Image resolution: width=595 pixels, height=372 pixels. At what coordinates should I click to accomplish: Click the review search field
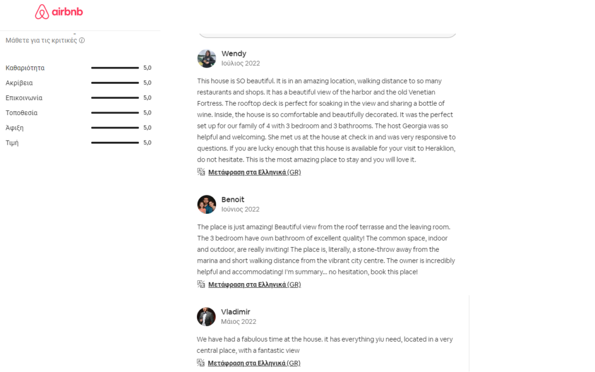point(327,33)
